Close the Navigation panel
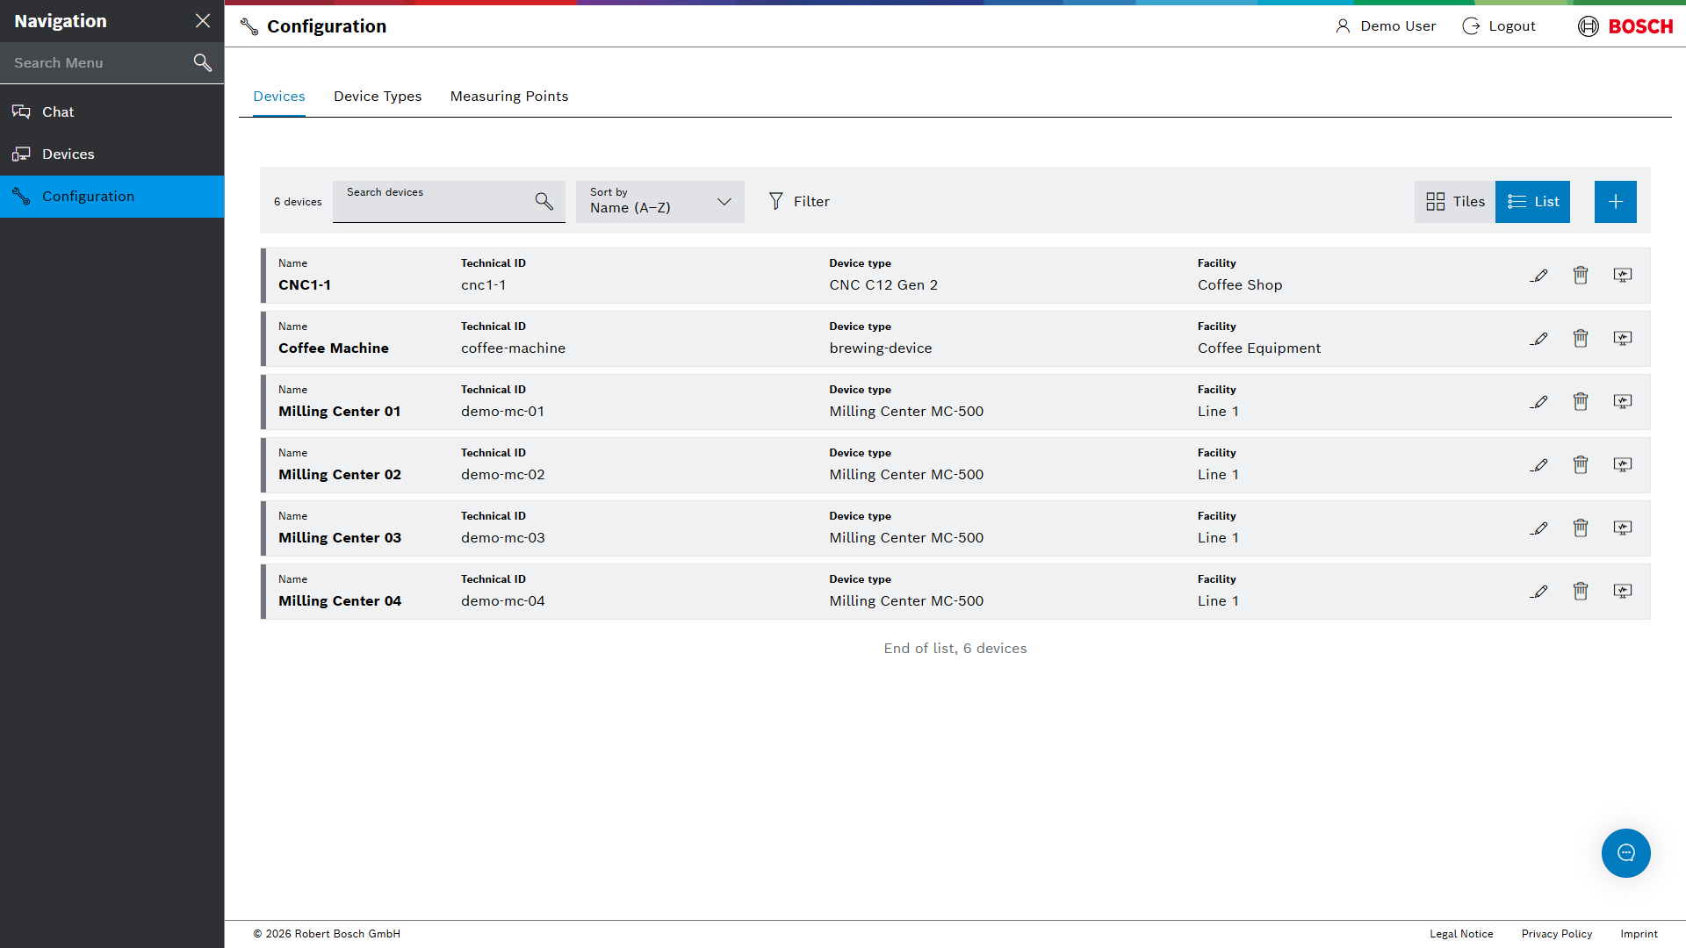The image size is (1686, 948). tap(203, 21)
